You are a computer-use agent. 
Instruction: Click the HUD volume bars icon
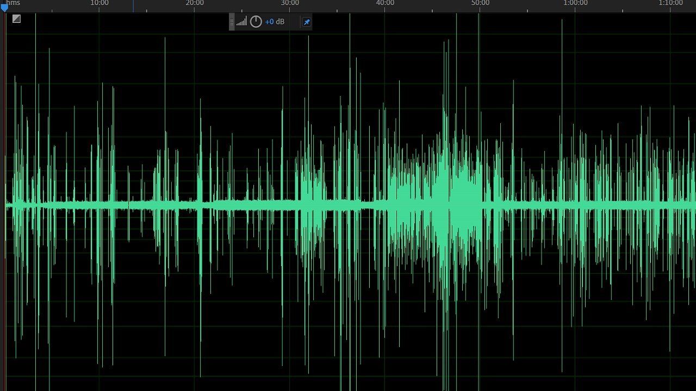(x=241, y=22)
